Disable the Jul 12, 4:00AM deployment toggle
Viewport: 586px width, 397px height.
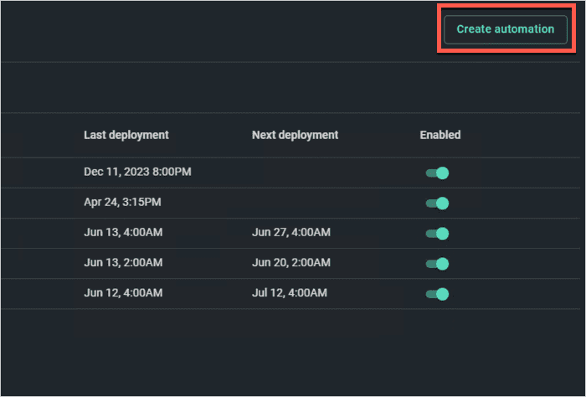[437, 294]
